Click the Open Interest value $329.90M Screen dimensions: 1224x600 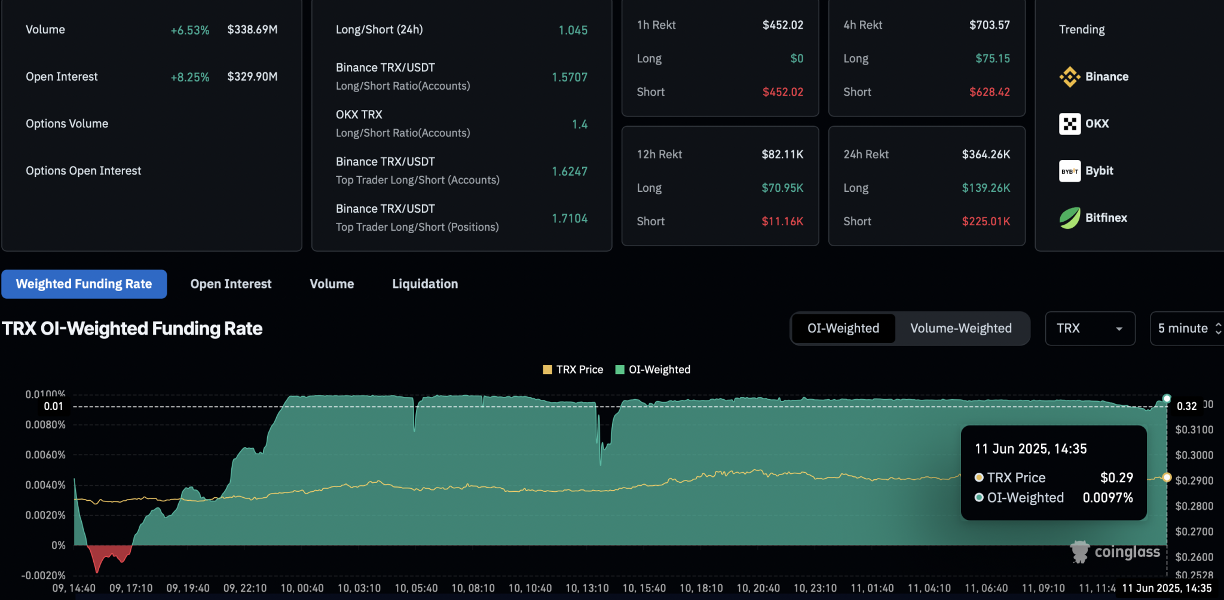click(x=252, y=76)
